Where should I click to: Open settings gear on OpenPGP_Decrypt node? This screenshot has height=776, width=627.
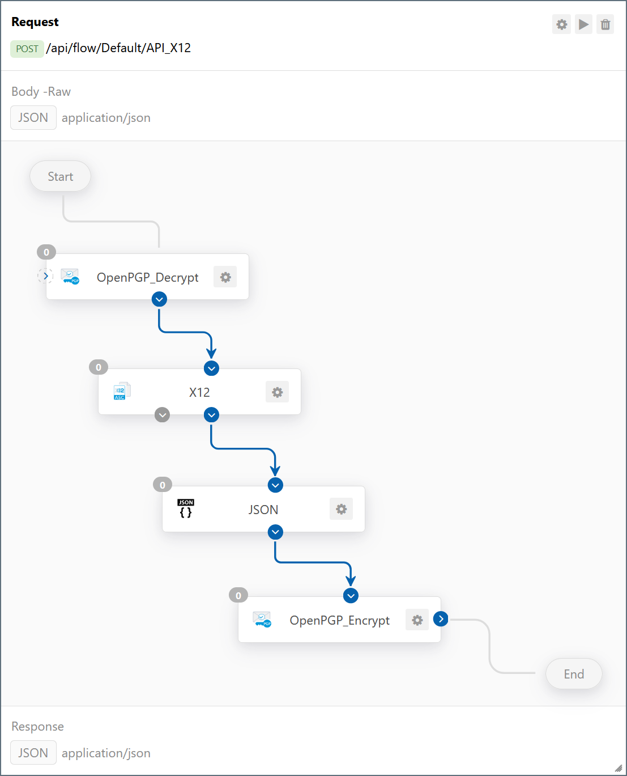(225, 277)
